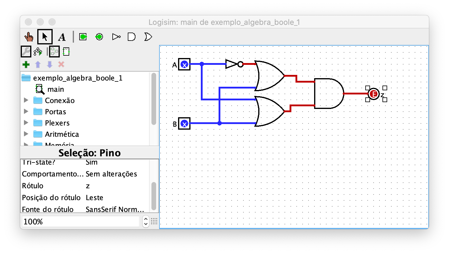Viewport: 449px width, 254px height.
Task: Select the Text tool
Action: coord(62,37)
